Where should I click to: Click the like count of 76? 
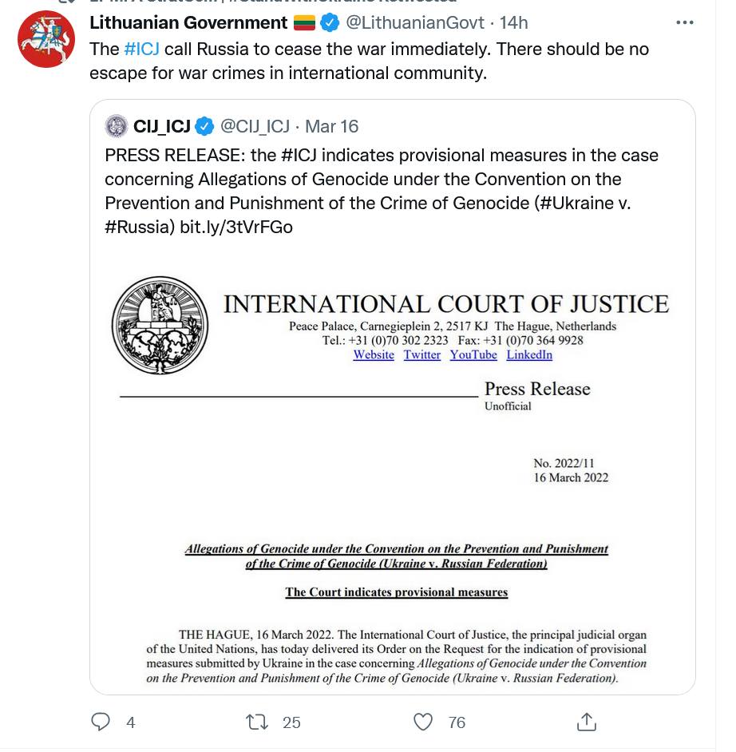[x=457, y=722]
